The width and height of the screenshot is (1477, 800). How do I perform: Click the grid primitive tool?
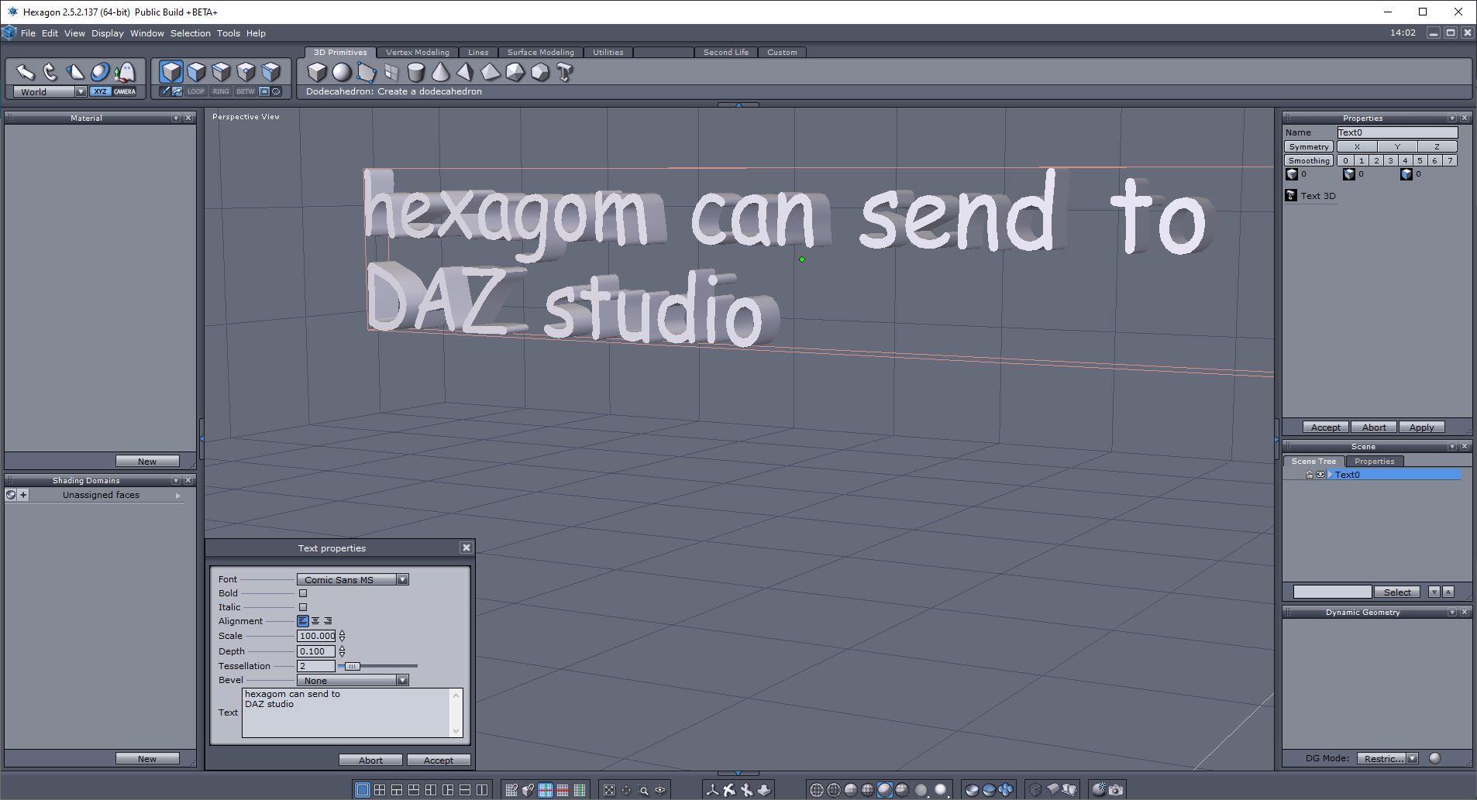391,72
